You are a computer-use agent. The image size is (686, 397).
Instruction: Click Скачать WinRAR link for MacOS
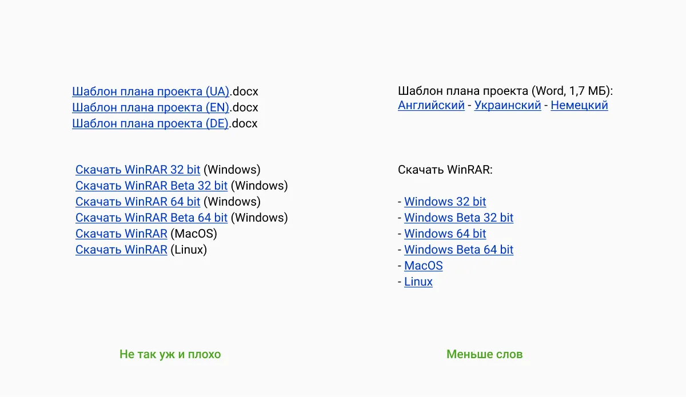(121, 234)
